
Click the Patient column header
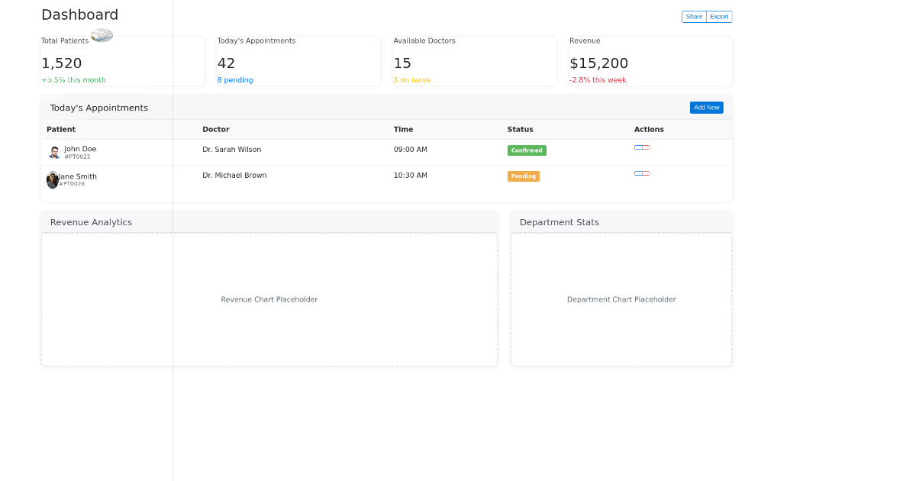click(61, 130)
